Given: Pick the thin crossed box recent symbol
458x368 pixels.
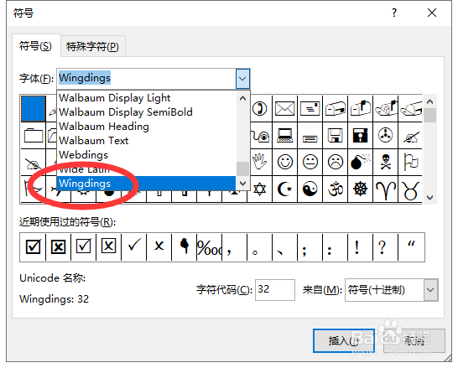Looking at the screenshot, I should coord(108,247).
